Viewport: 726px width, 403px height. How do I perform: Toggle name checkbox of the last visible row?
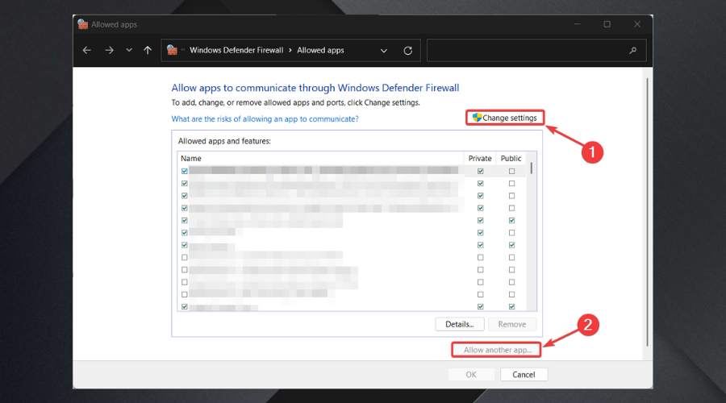click(185, 307)
